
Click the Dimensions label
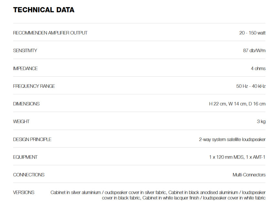26,104
